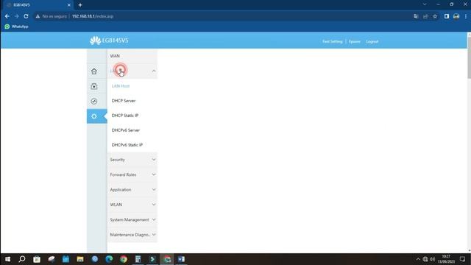
Task: Click the Security menu label
Action: (117, 160)
